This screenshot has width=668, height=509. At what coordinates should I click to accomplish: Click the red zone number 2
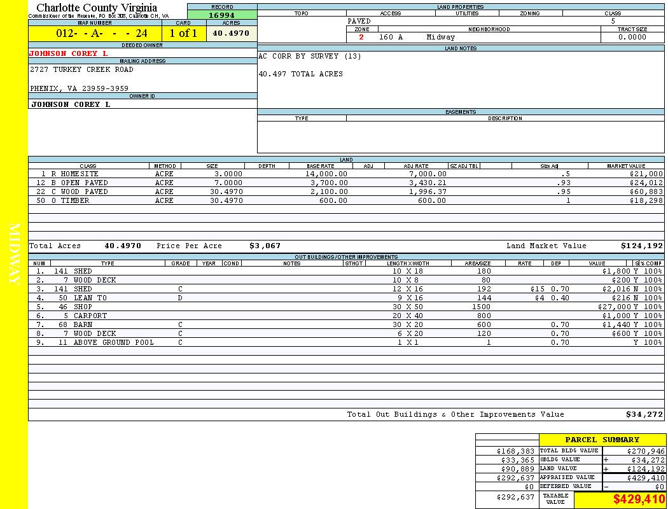pyautogui.click(x=361, y=37)
